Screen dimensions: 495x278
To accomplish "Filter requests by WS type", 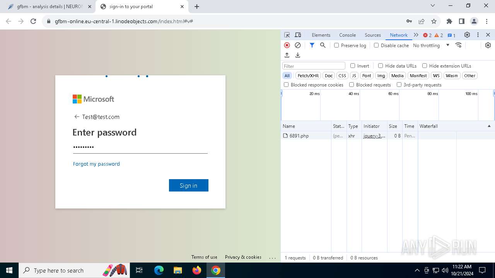I will coord(436,76).
